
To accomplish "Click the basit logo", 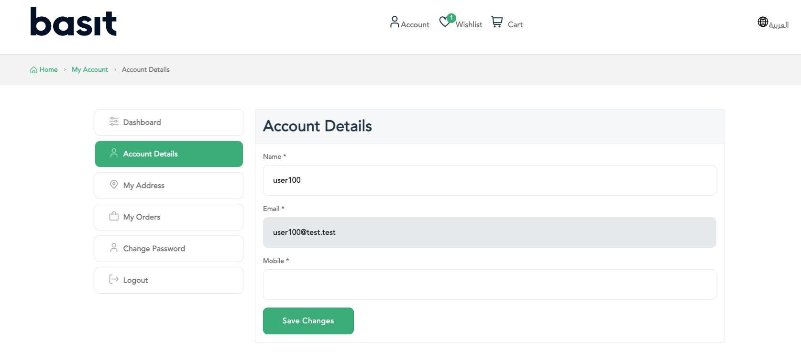I will 73,22.
